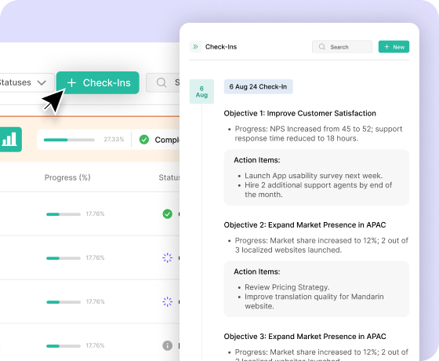Viewport: 439px width, 361px height.
Task: Click Objective 2: Expand Market Presence in APAC
Action: 305,224
